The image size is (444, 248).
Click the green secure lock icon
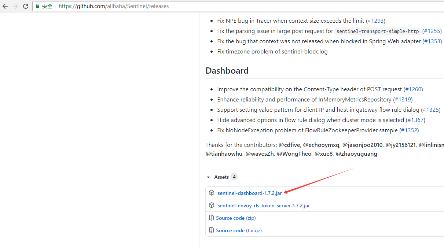[x=37, y=6]
